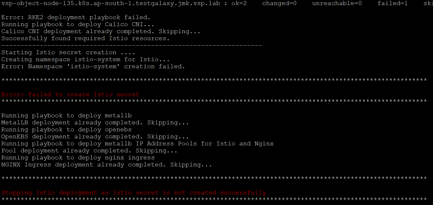Click 'Running playbook to deploy Calico CNI...' line
433x205 pixels.
78,24
